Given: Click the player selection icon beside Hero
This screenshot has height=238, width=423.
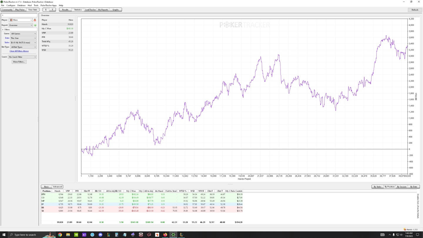Looking at the screenshot, I should 35,20.
